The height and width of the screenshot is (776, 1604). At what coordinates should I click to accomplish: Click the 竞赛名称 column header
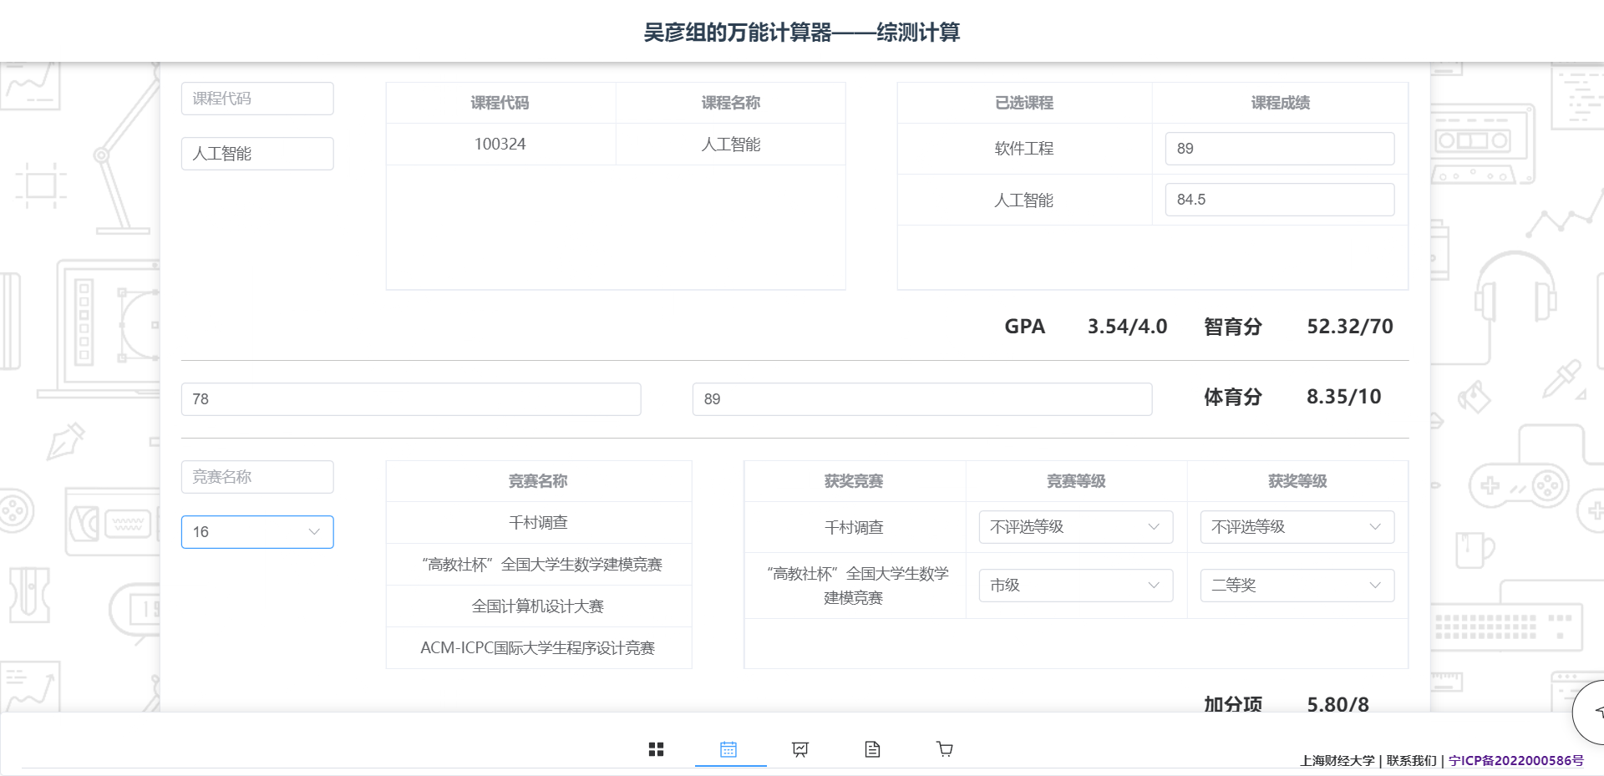point(539,481)
